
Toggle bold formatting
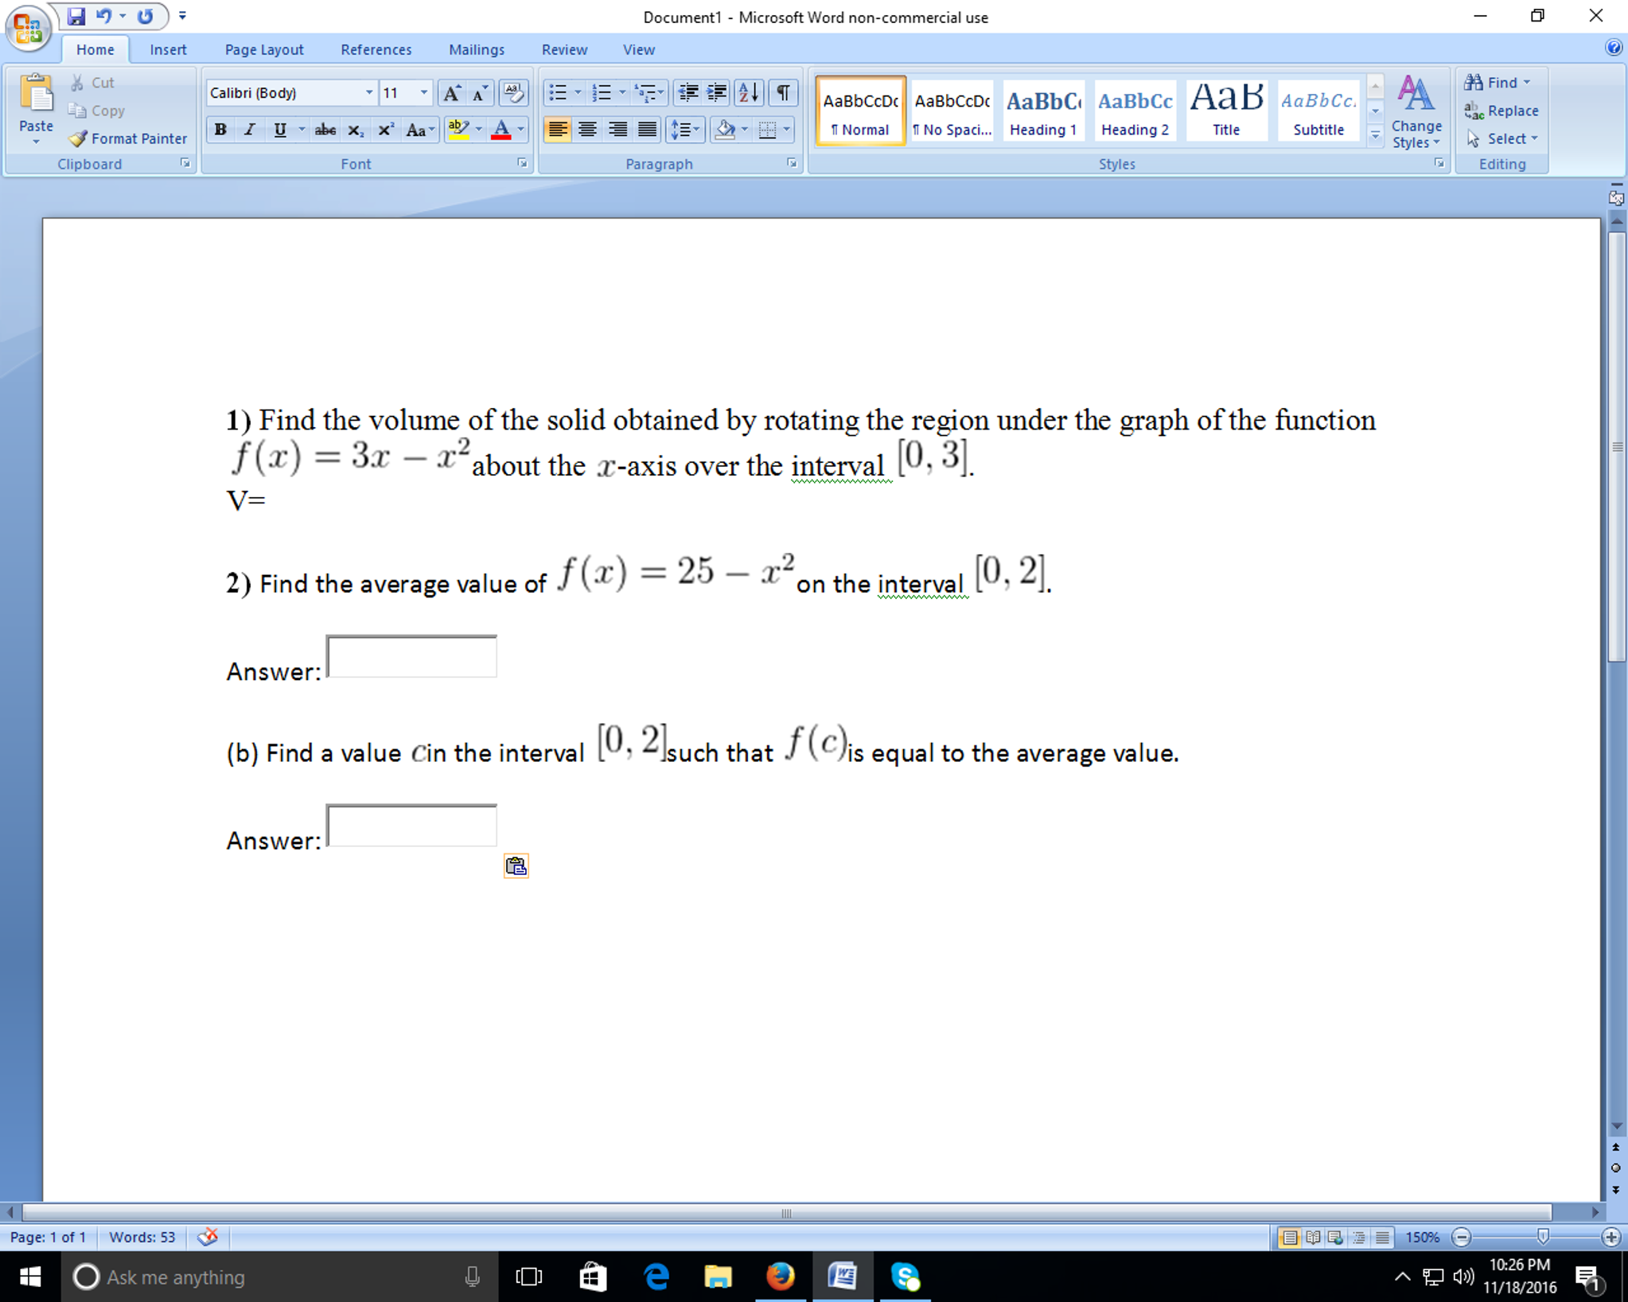coord(220,130)
